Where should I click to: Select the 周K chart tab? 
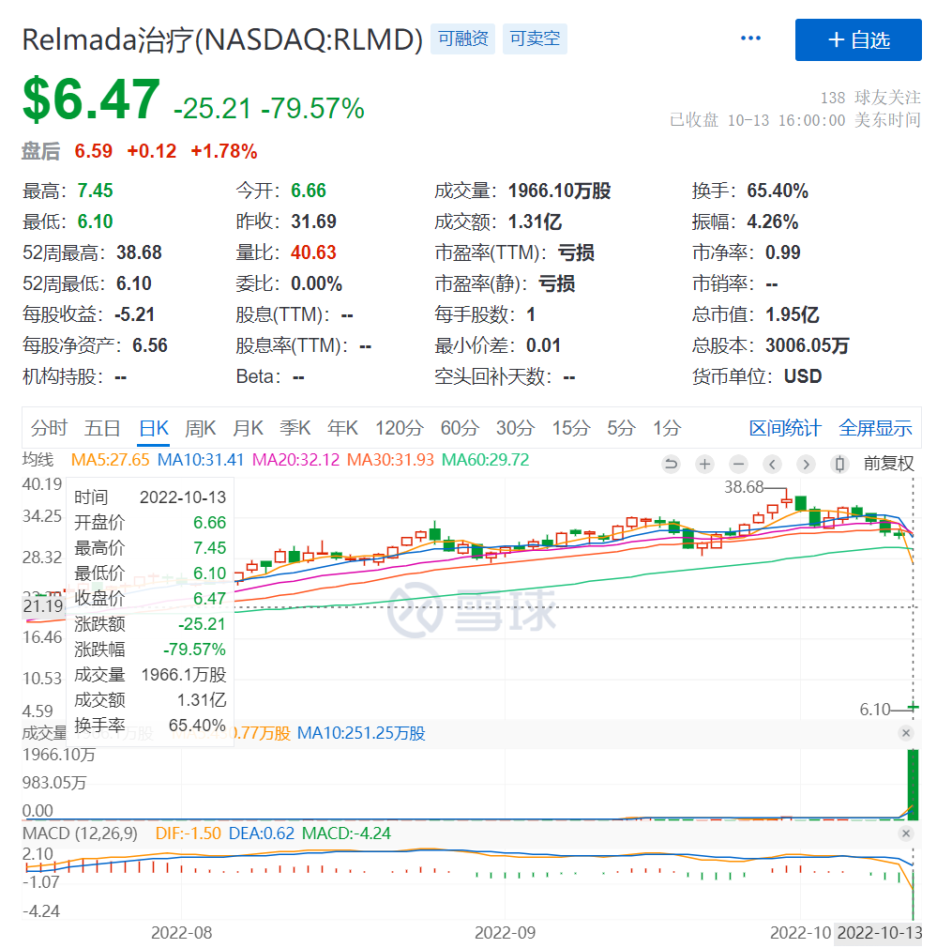(201, 428)
